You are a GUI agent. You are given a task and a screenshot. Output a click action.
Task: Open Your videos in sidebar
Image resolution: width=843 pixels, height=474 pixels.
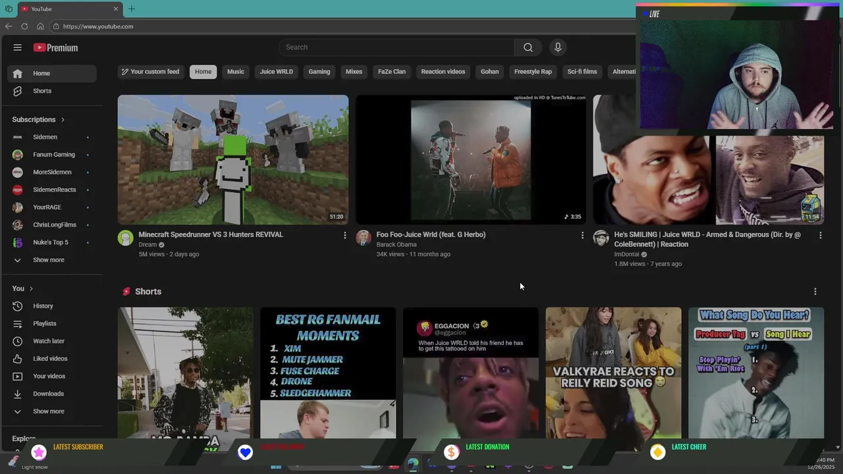[51, 377]
